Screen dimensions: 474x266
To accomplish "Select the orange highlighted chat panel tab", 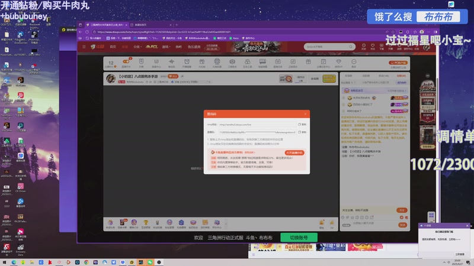I will (401, 76).
